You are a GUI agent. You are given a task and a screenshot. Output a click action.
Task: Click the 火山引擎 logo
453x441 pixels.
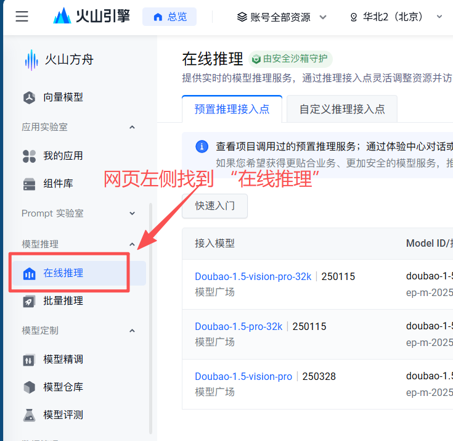91,16
